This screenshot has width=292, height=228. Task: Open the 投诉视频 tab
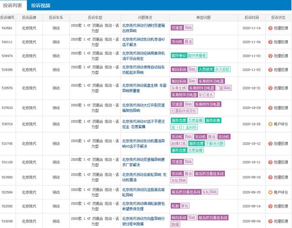[41, 5]
